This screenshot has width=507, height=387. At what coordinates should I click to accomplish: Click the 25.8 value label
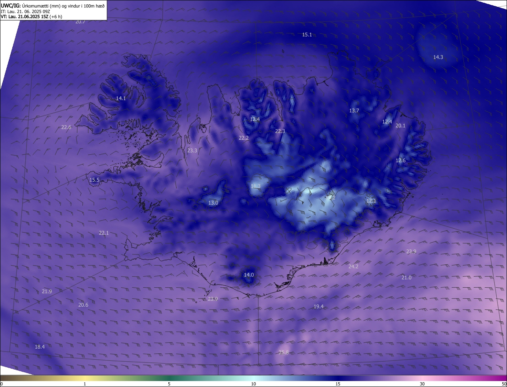(284, 353)
